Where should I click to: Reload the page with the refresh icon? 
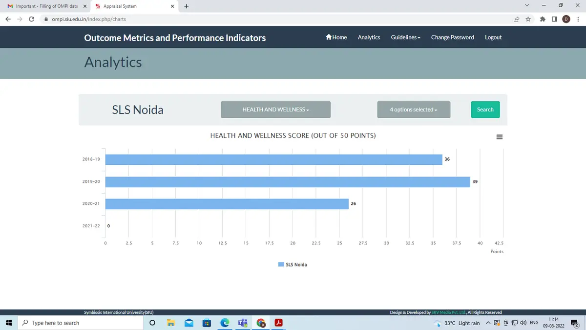32,19
